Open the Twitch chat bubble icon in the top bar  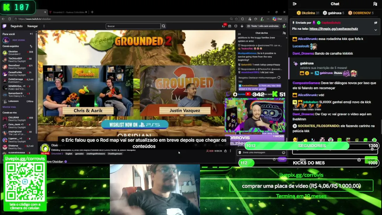click(x=236, y=26)
